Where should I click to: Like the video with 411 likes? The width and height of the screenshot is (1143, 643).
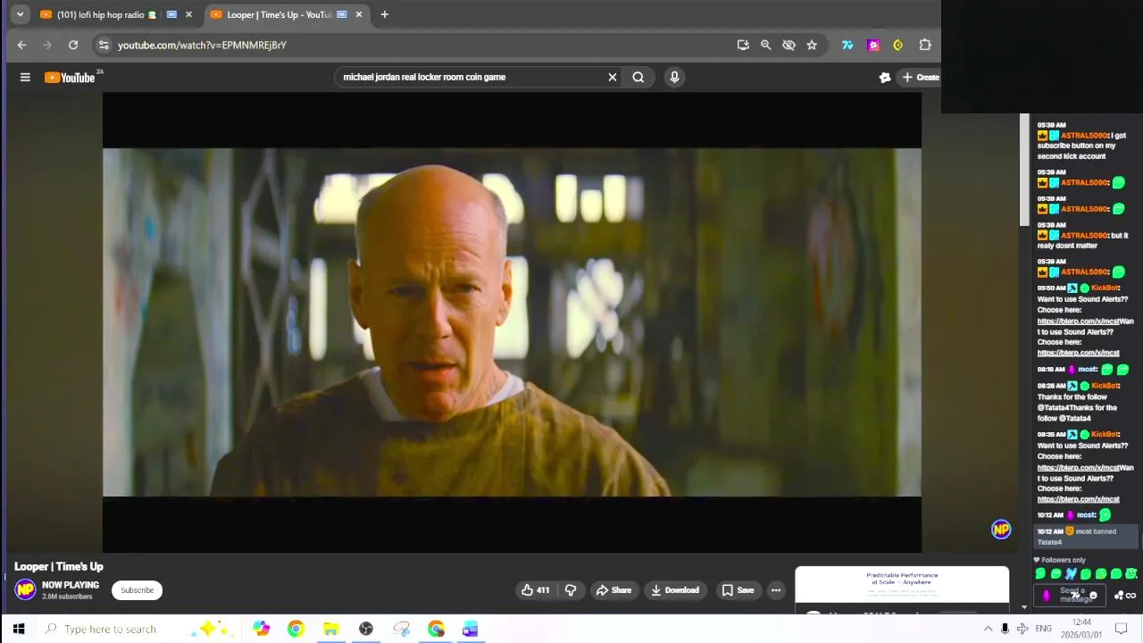tap(536, 590)
